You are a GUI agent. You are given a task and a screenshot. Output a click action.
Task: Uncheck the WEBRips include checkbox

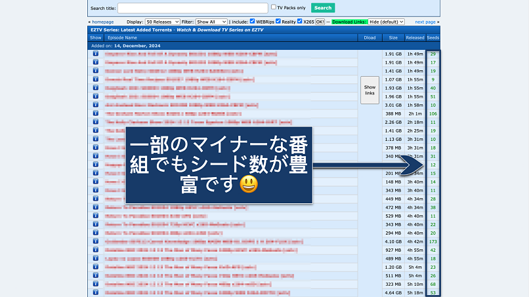[x=252, y=21]
